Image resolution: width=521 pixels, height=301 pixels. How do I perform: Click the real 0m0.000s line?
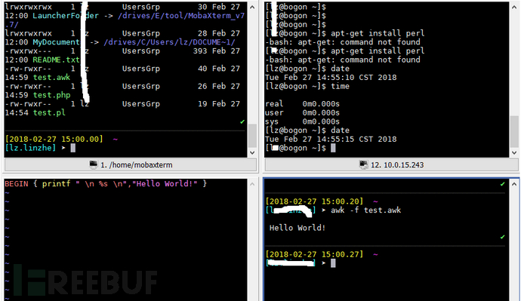pos(302,104)
